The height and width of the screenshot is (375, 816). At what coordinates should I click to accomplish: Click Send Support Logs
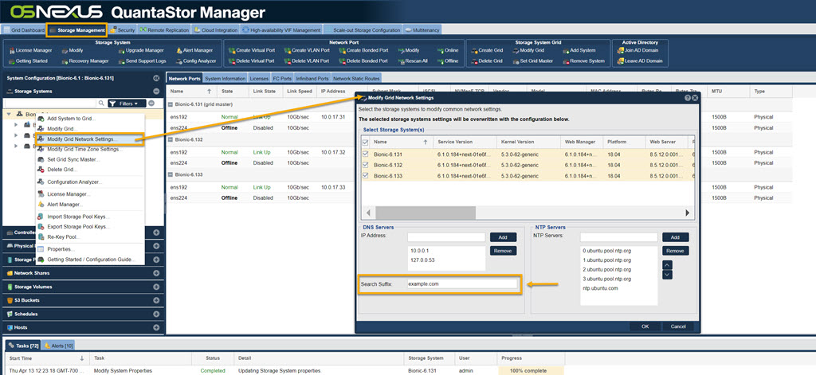point(142,61)
